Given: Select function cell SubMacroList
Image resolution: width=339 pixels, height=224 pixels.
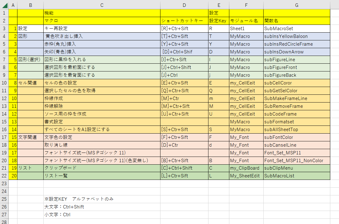Looking at the screenshot, I should coord(297,176).
